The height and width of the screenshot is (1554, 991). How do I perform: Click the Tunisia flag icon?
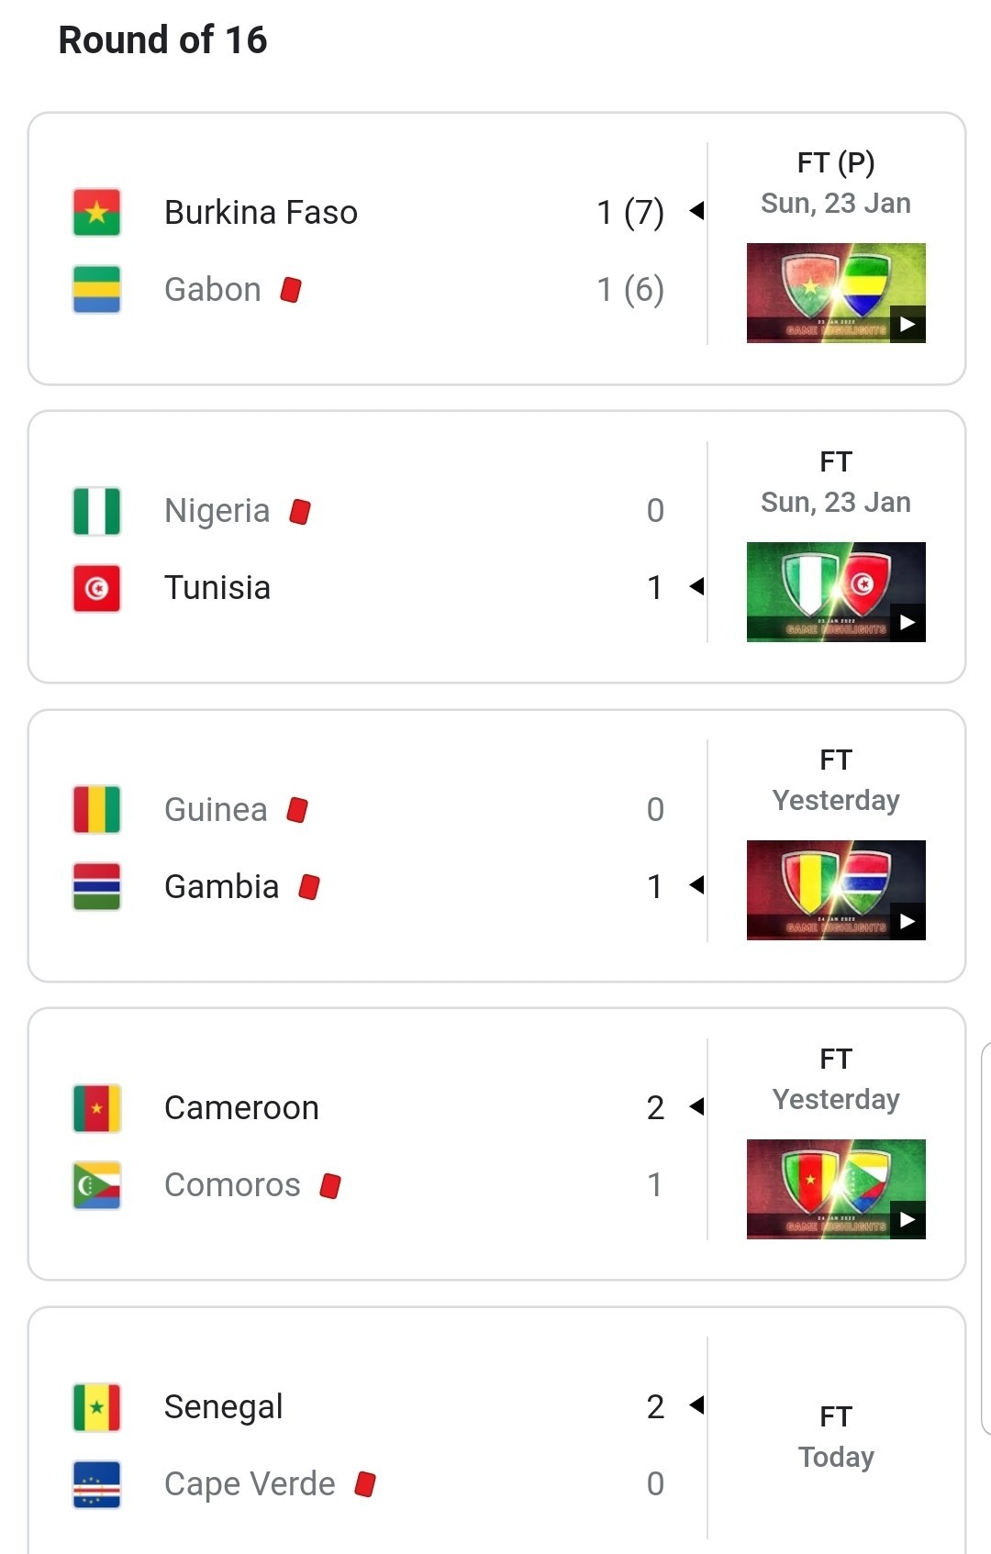[x=96, y=588]
